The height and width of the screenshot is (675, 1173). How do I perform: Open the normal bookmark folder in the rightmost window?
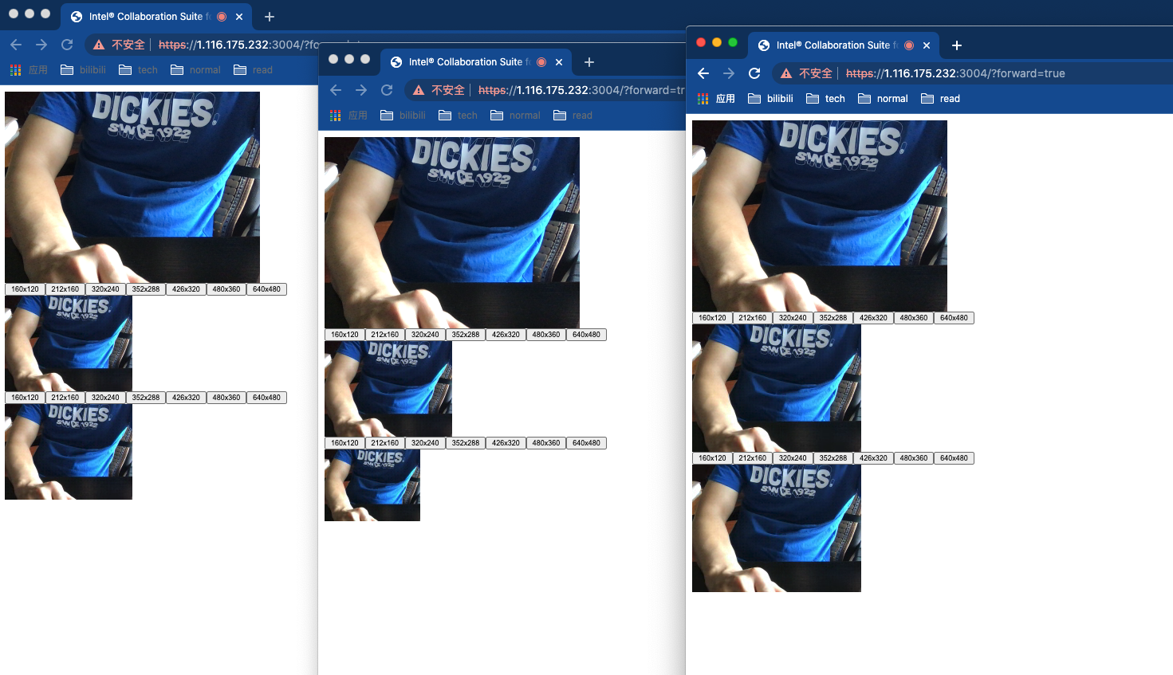883,99
